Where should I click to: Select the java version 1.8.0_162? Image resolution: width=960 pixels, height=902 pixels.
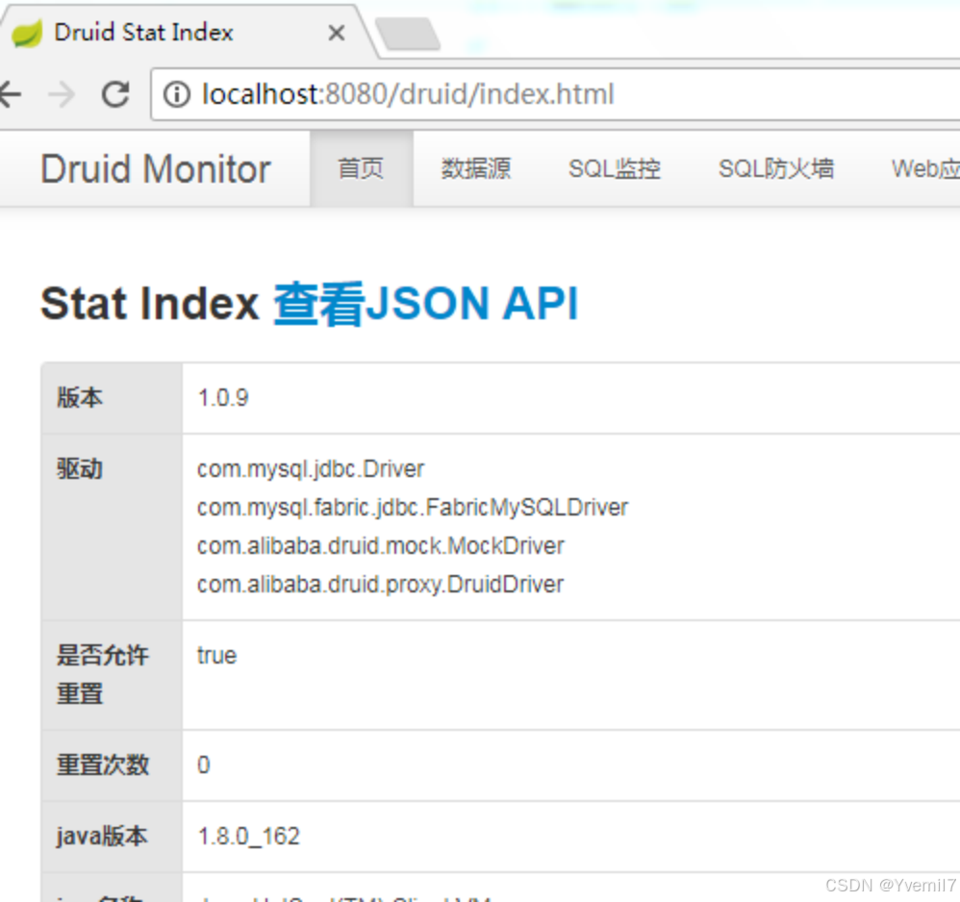[x=248, y=837]
